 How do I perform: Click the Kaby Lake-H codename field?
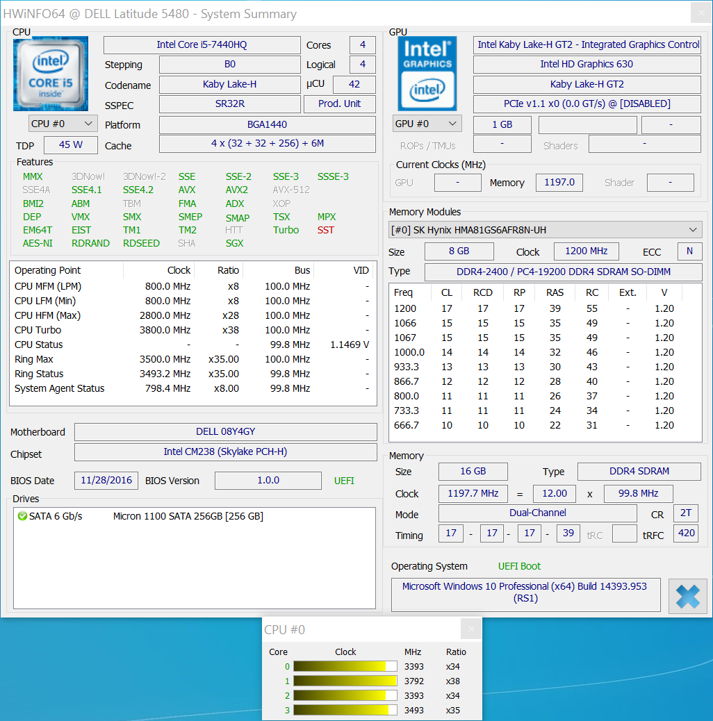coord(230,84)
